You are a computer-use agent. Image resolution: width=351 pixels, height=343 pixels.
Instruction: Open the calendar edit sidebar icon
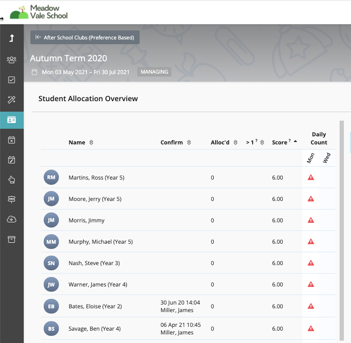(x=12, y=160)
